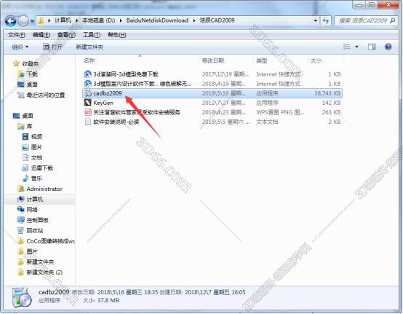This screenshot has width=403, height=314.
Task: Click the 38,743 KB size cell
Action: point(327,93)
